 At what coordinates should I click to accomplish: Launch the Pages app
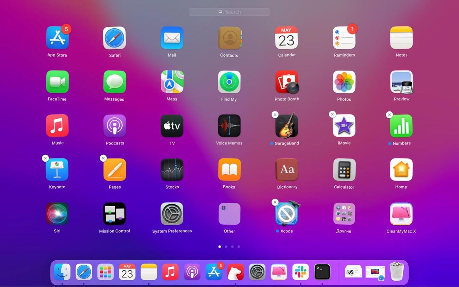[x=114, y=170]
